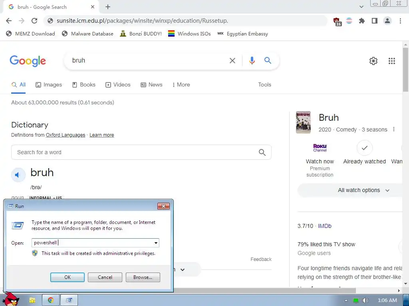Click the volume speaker tray icon

click(x=365, y=300)
